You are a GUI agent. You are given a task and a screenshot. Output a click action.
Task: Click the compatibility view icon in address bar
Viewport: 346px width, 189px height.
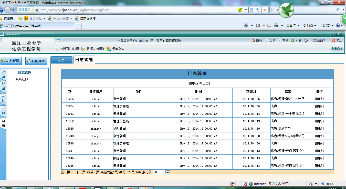252,10
